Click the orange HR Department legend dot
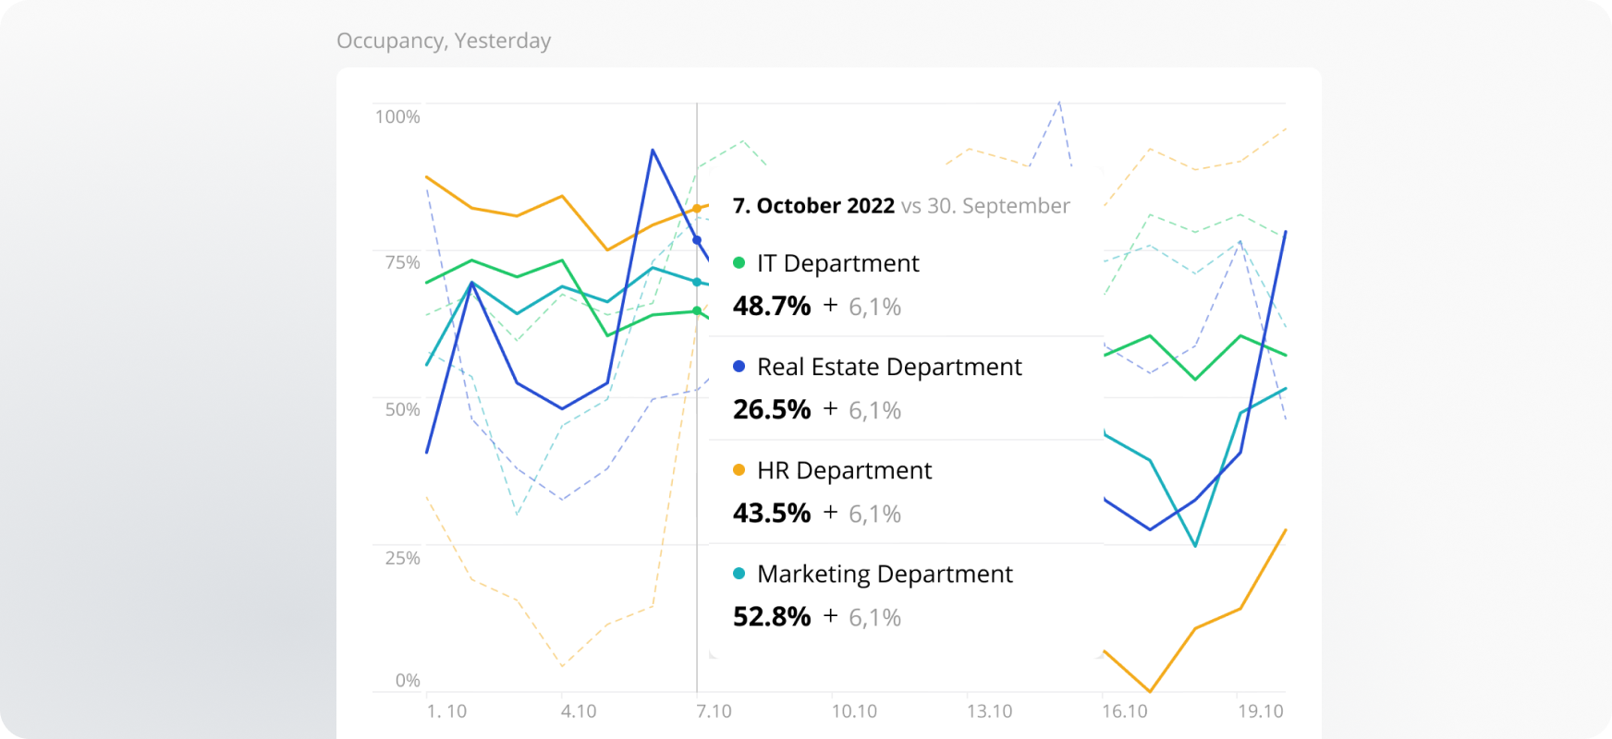The image size is (1612, 739). pos(739,470)
